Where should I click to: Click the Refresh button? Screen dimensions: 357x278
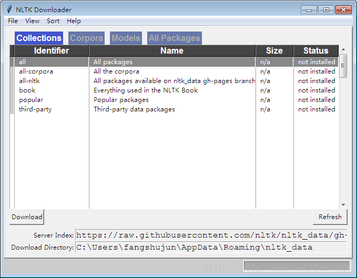tap(330, 217)
